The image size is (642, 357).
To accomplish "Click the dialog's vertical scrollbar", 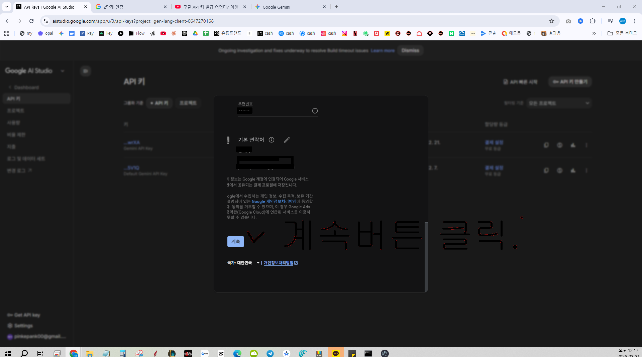I will (x=426, y=257).
